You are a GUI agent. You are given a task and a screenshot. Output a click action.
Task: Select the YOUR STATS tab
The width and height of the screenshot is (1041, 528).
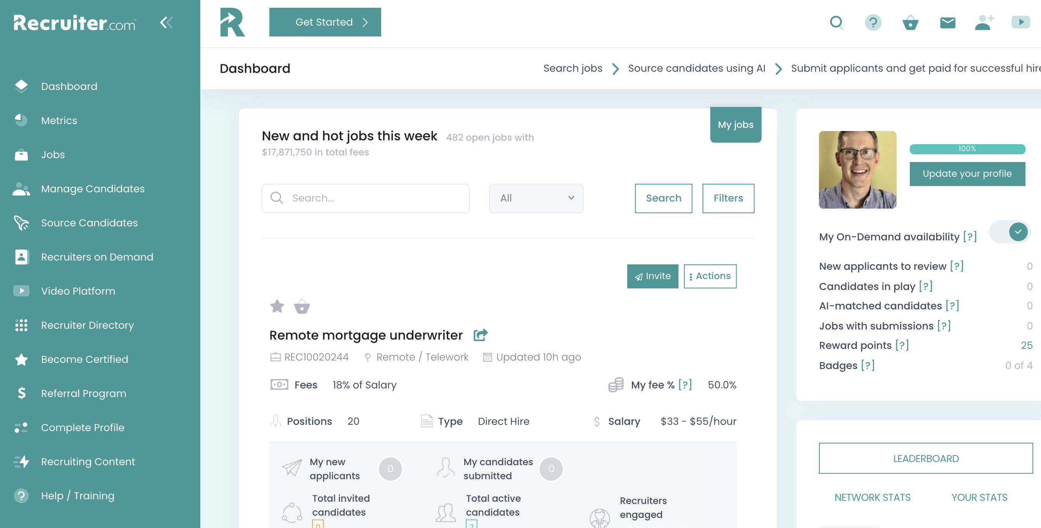pyautogui.click(x=979, y=497)
